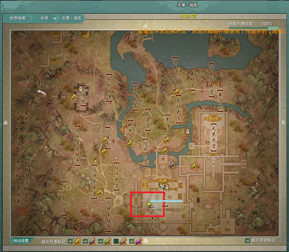Click the white arrow toward 洛阳
Screen dimensions: 289x252
coord(42,92)
